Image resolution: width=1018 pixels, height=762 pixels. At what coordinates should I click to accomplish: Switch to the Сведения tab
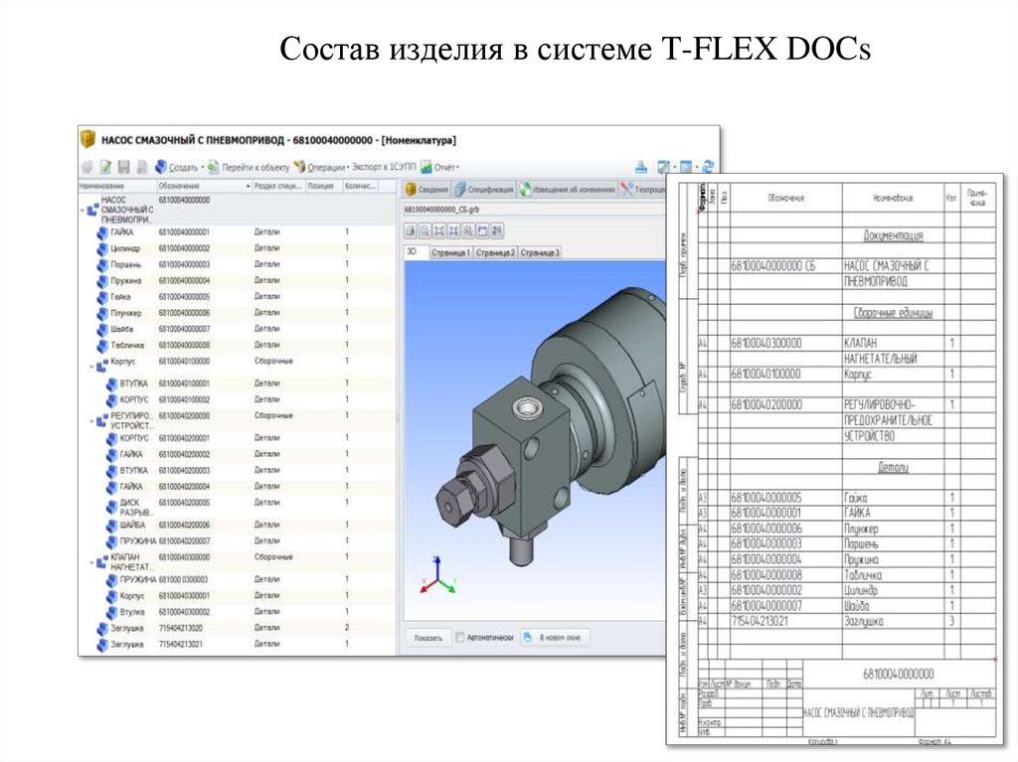(x=426, y=190)
